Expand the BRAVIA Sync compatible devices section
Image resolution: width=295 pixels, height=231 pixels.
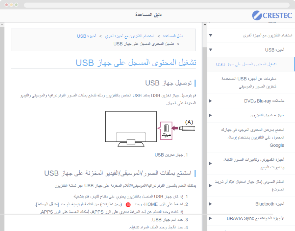tap(211, 218)
